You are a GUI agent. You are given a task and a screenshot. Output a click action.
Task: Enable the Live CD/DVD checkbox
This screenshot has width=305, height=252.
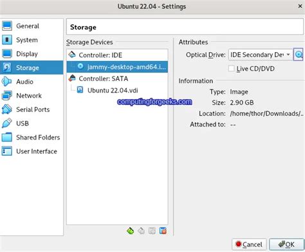point(231,69)
